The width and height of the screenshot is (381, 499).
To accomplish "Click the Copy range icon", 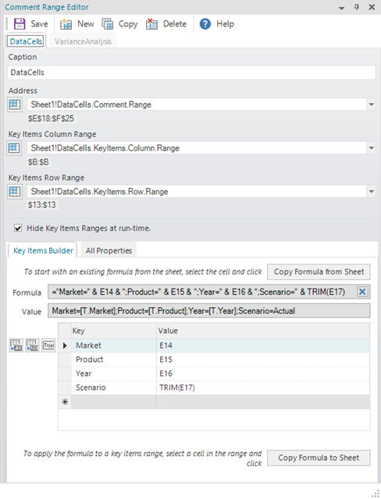I will [108, 24].
